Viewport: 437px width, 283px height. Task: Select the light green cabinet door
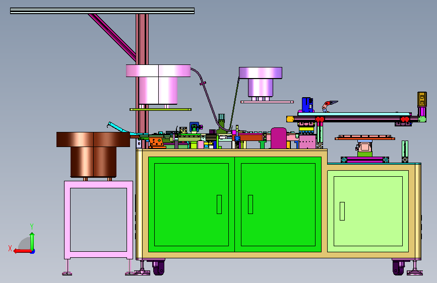click(368, 211)
